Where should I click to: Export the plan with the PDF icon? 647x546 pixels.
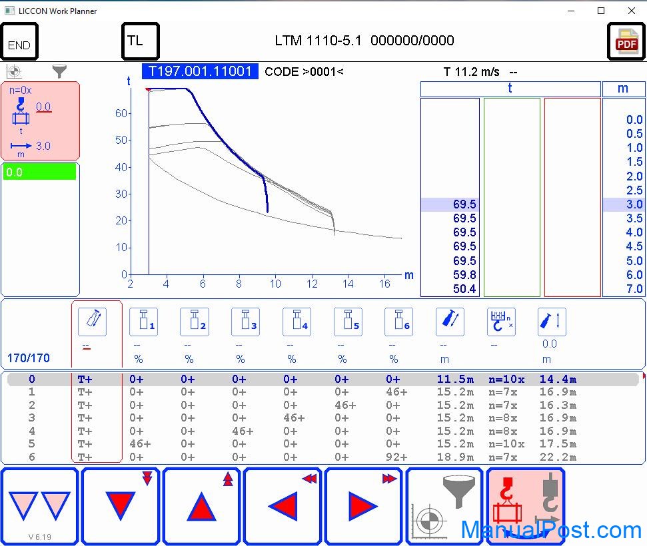click(x=626, y=41)
